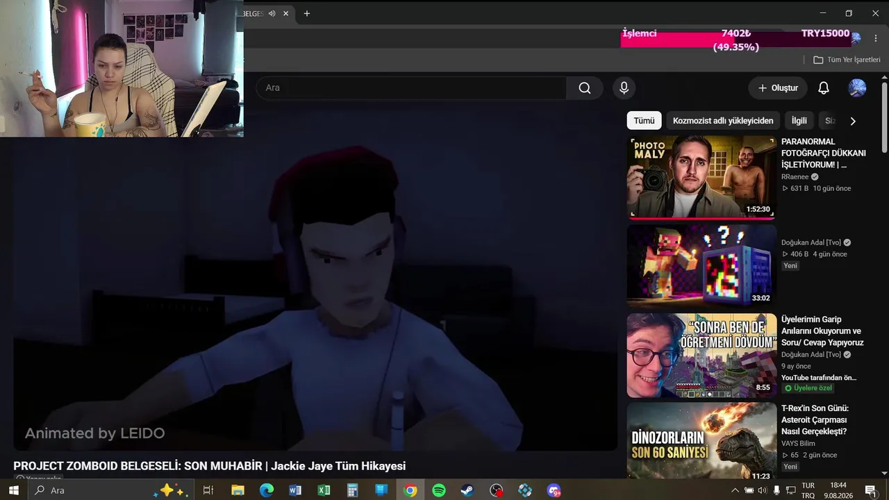Launch File Explorer from the taskbar

[x=238, y=490]
